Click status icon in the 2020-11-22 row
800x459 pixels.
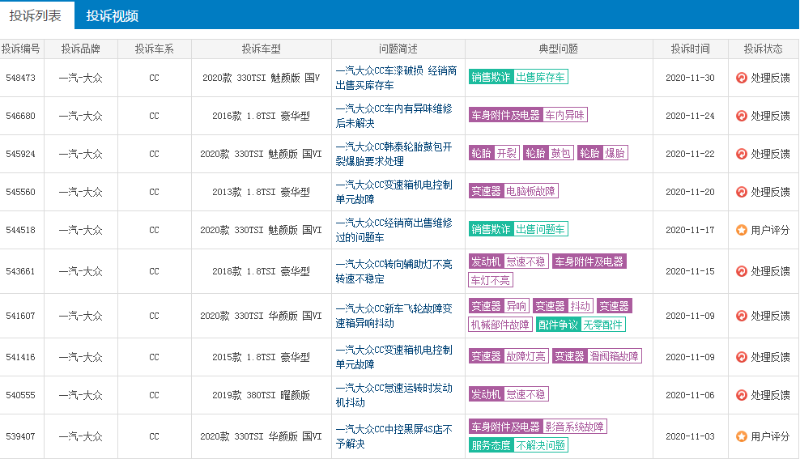(x=741, y=154)
